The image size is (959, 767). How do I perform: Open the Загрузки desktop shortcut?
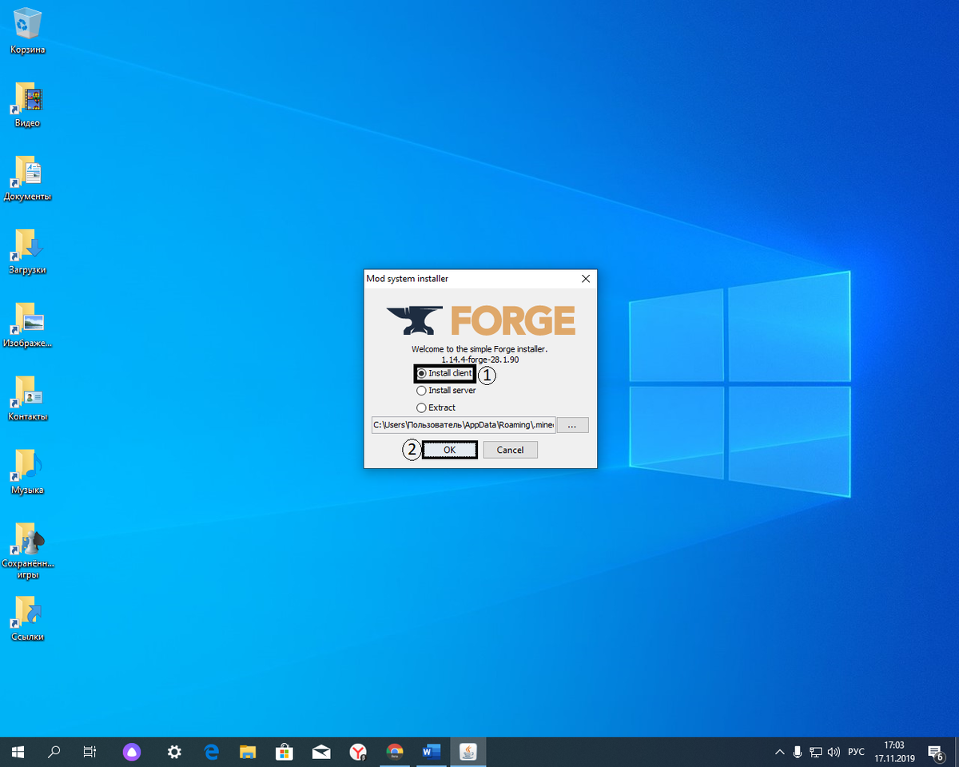[x=27, y=251]
